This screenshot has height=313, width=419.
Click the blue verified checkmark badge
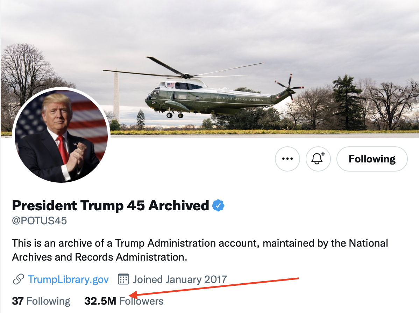[218, 206]
